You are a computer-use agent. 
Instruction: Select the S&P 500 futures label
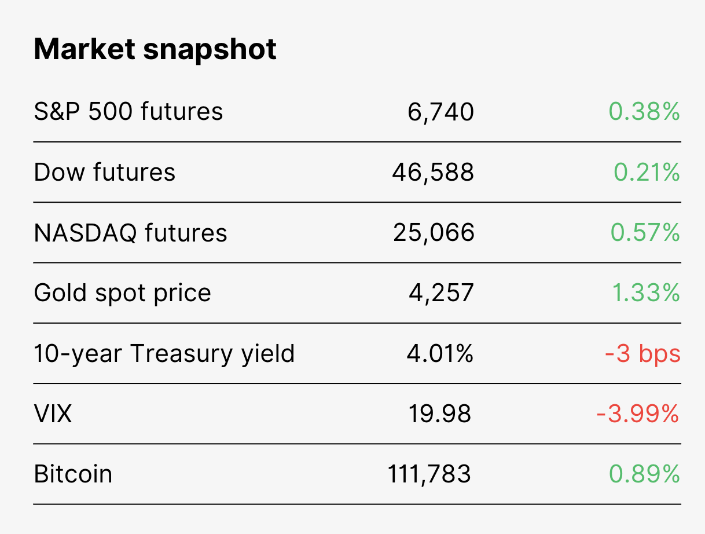pos(128,112)
